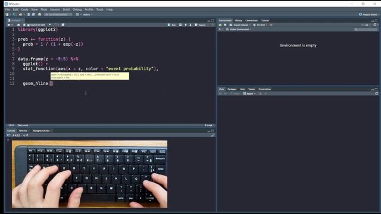Viewport: 381px width, 214px height.
Task: Click the Compile Report notebook icon
Action: pyautogui.click(x=63, y=25)
